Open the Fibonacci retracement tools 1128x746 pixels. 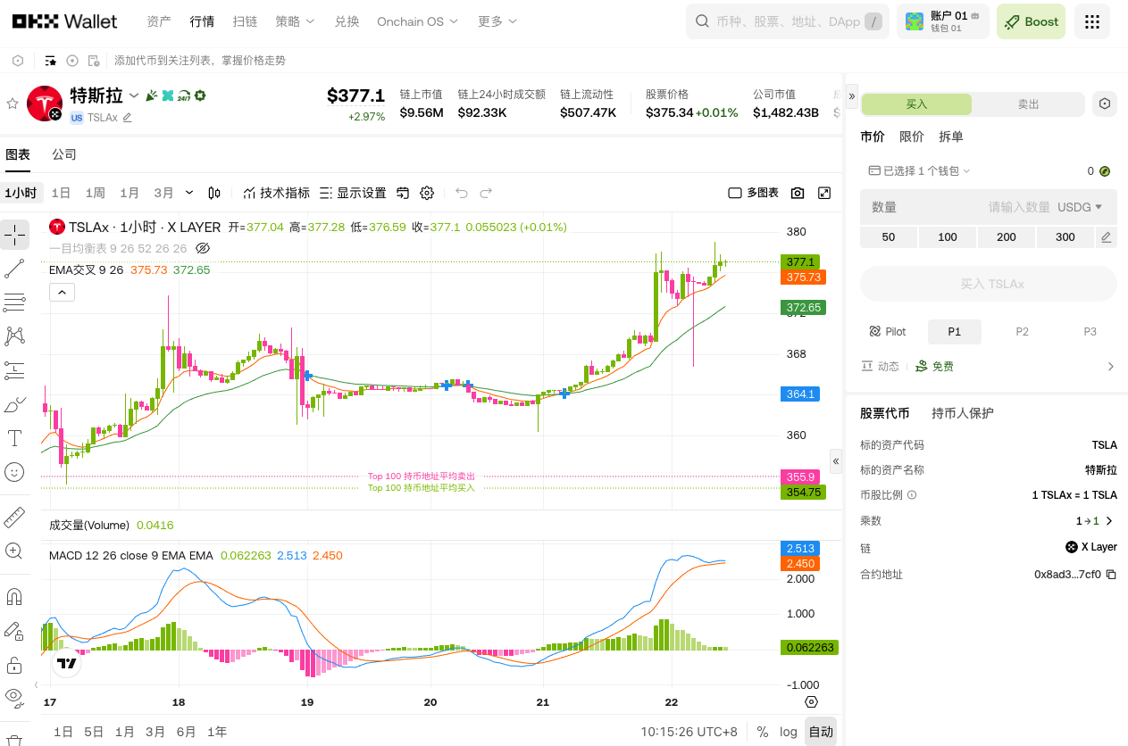[x=14, y=303]
